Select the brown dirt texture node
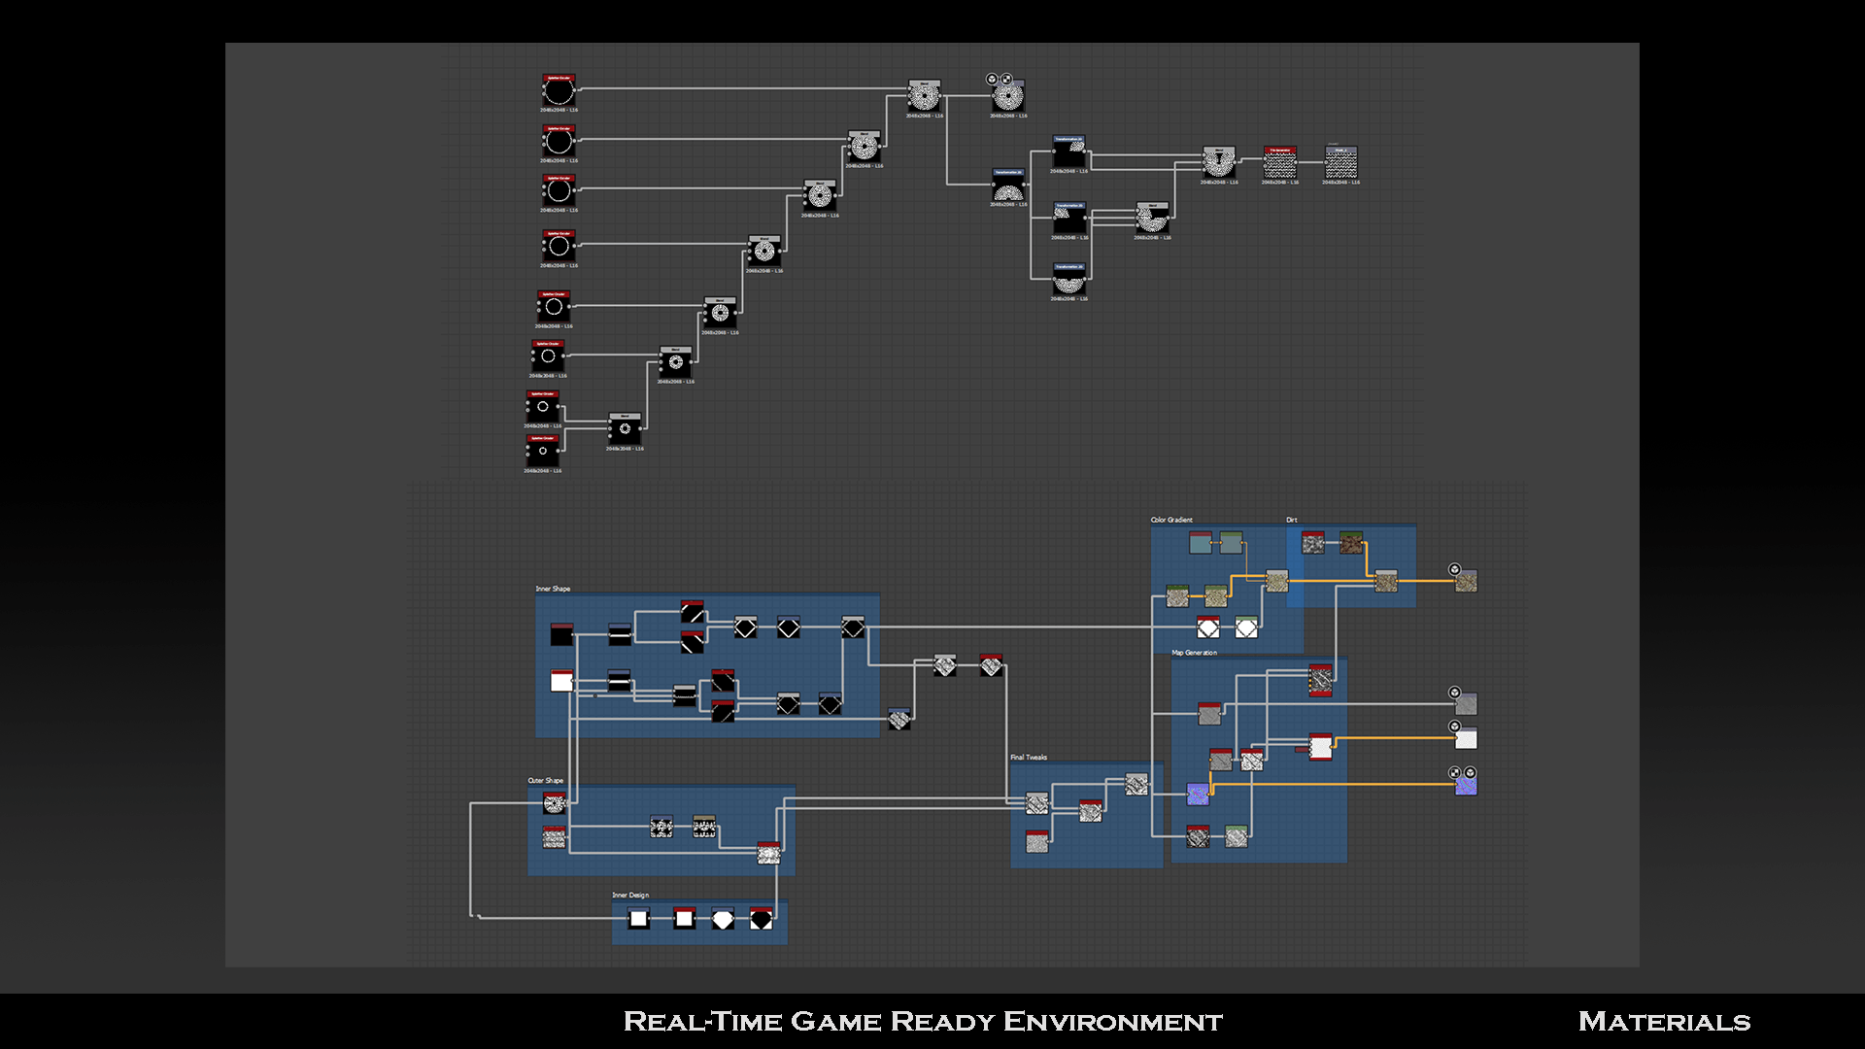 click(x=1350, y=542)
